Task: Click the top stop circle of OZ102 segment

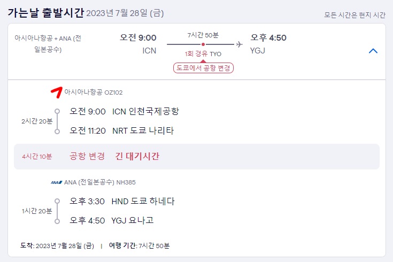Action: coord(57,111)
